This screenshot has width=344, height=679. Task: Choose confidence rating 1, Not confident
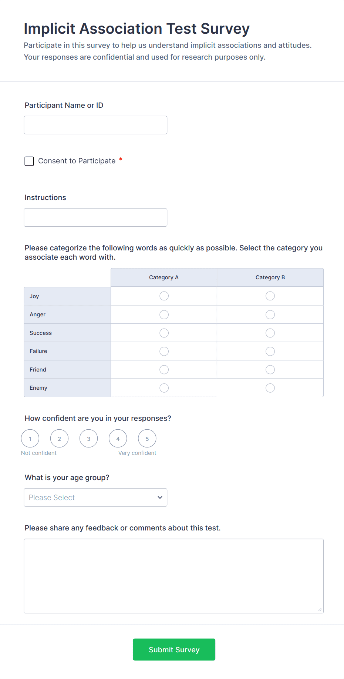[x=30, y=438]
